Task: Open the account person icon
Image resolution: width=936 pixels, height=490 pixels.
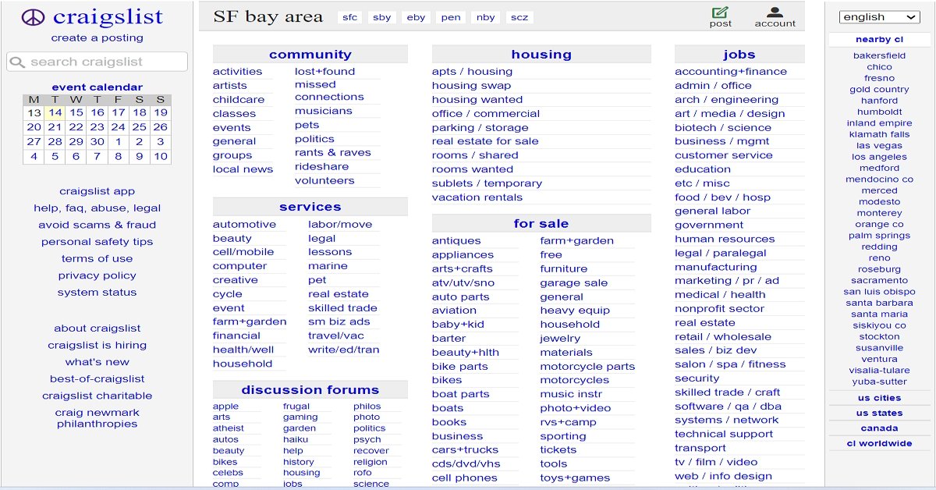Action: click(775, 12)
